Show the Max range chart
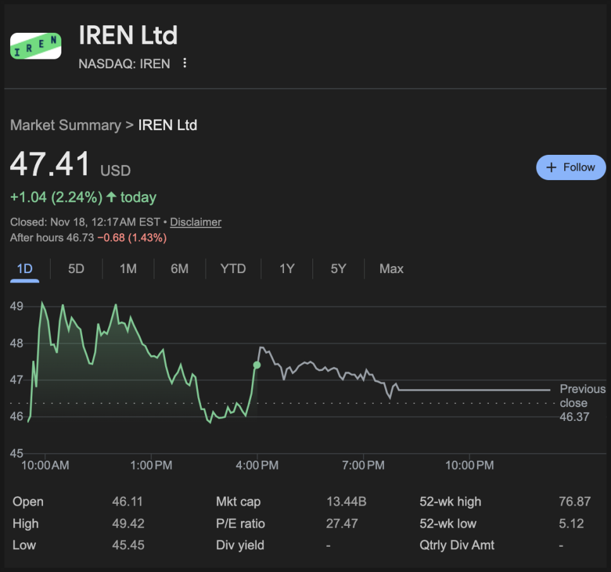This screenshot has height=572, width=611. point(391,269)
